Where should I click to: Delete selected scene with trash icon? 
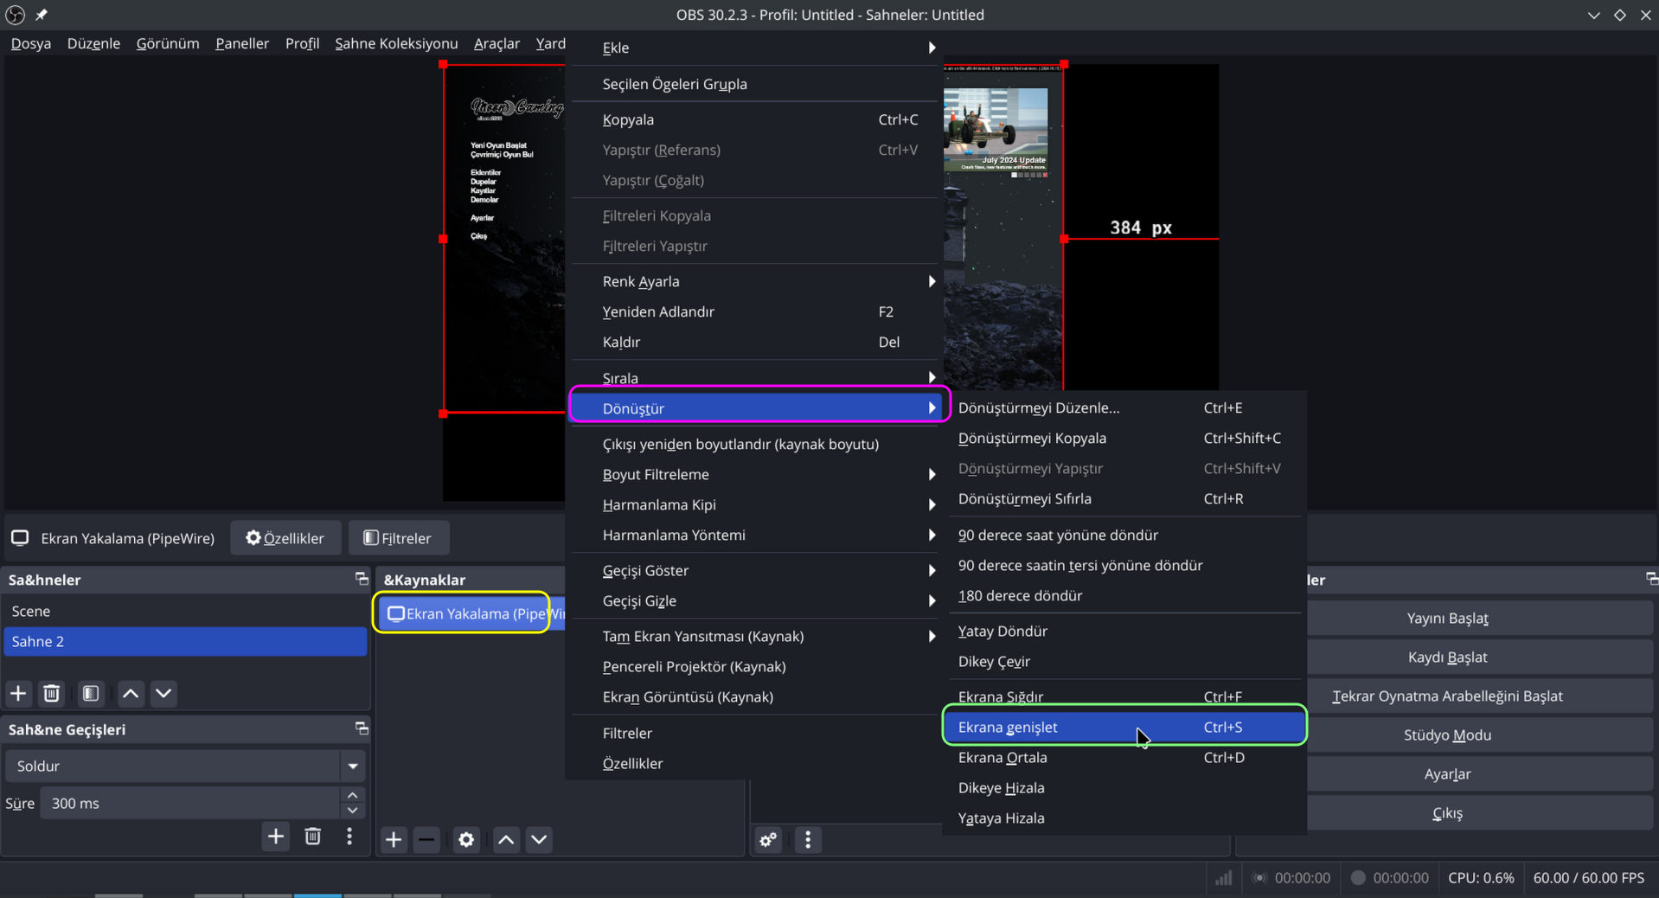coord(51,693)
